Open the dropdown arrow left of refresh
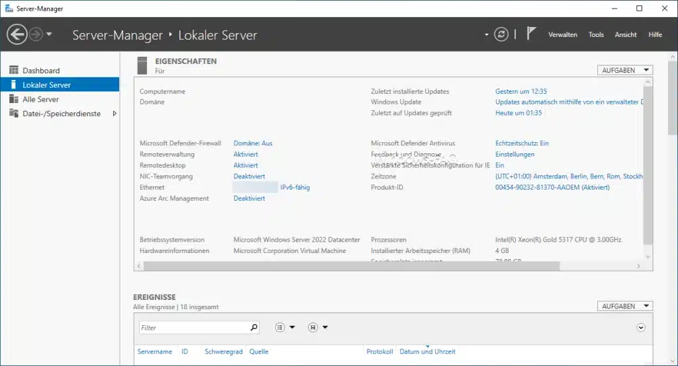Image resolution: width=678 pixels, height=366 pixels. (487, 34)
